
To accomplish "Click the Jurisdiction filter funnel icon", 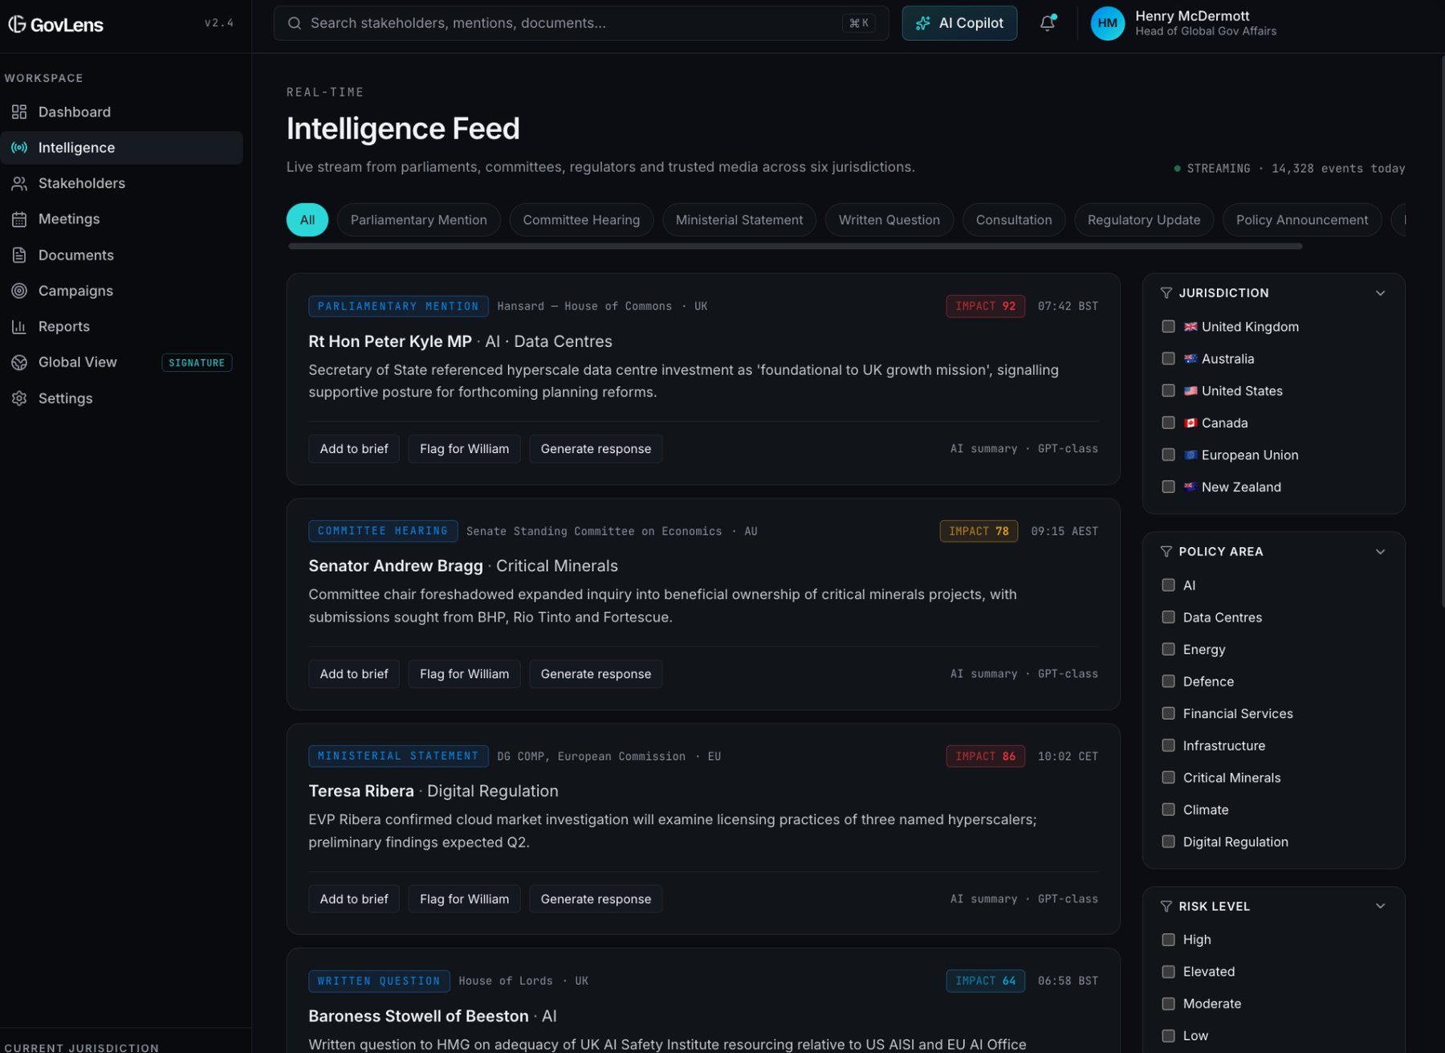I will click(1166, 293).
